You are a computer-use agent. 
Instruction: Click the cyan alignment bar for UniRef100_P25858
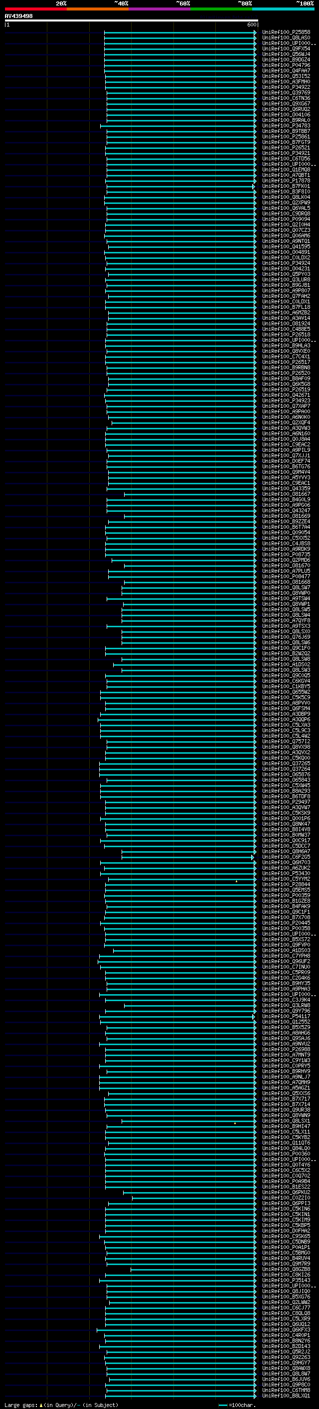coord(180,32)
